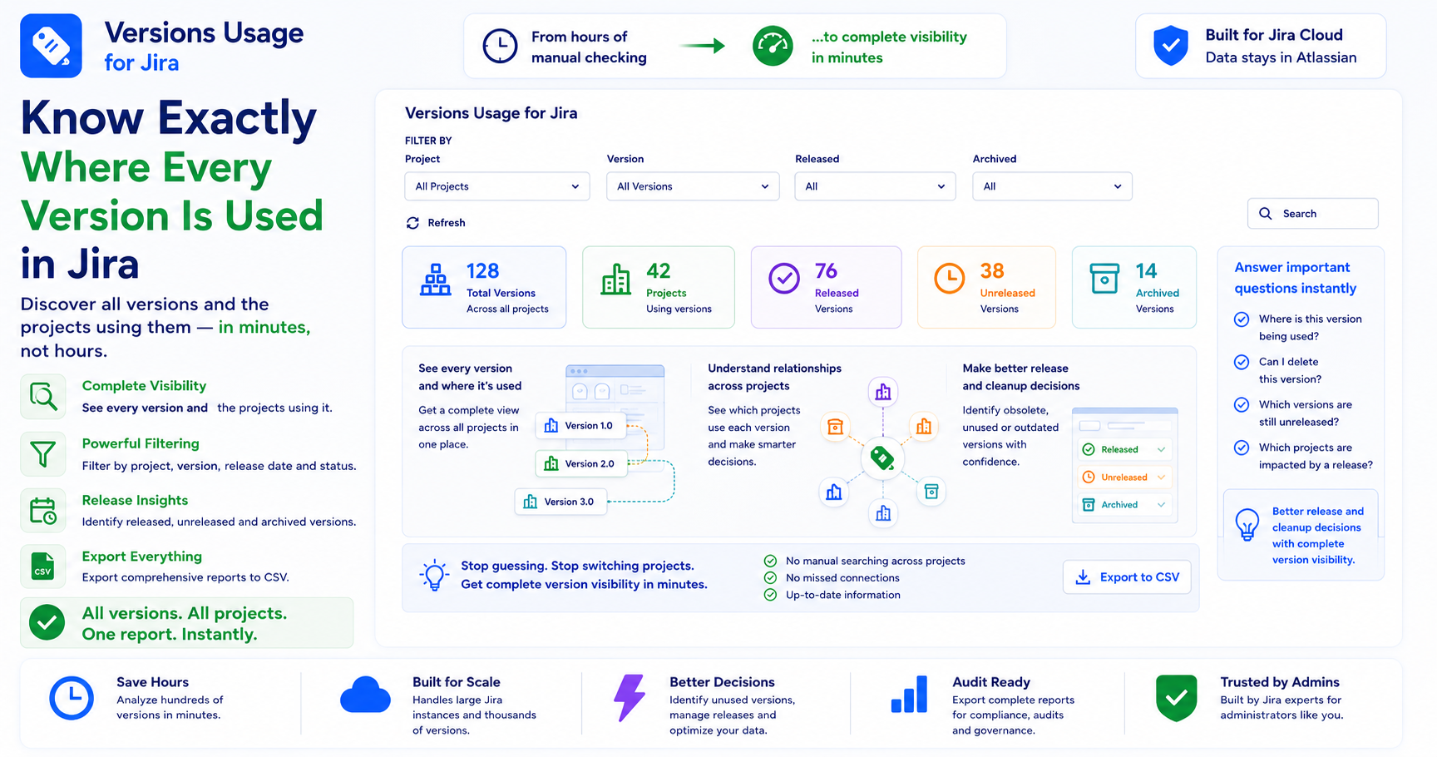Screen dimensions: 1437x757
Task: Click the Trusted by Admins green shield icon
Action: coord(1176,698)
